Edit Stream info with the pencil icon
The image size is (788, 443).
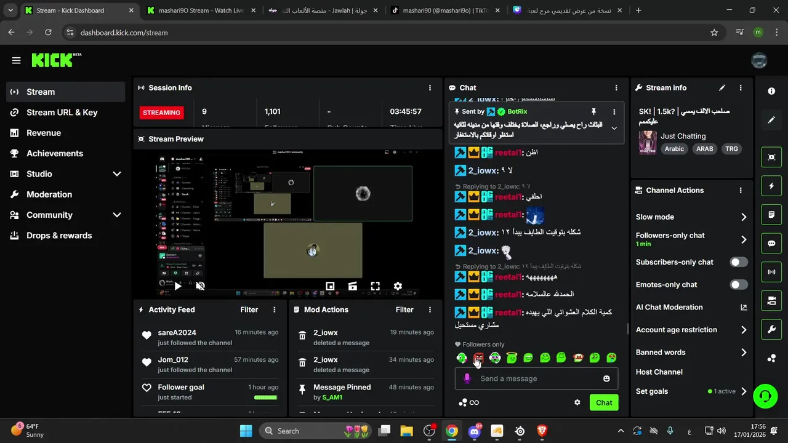[722, 88]
